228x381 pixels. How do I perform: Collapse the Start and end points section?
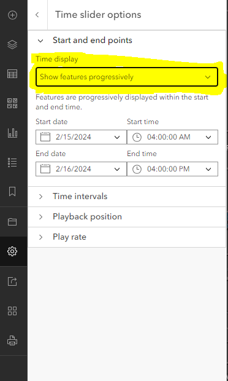127,40
